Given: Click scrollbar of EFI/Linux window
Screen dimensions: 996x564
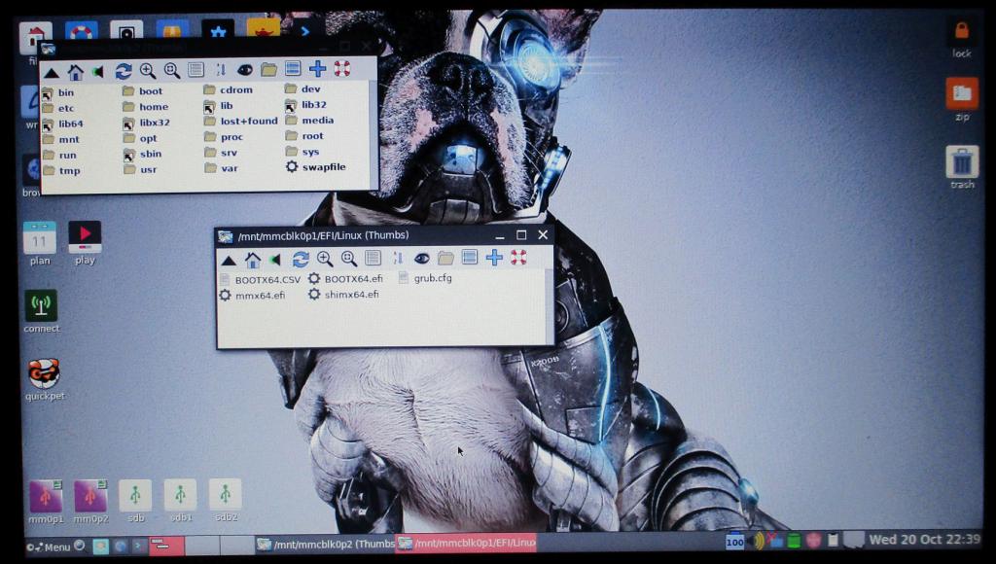Looking at the screenshot, I should point(550,306).
